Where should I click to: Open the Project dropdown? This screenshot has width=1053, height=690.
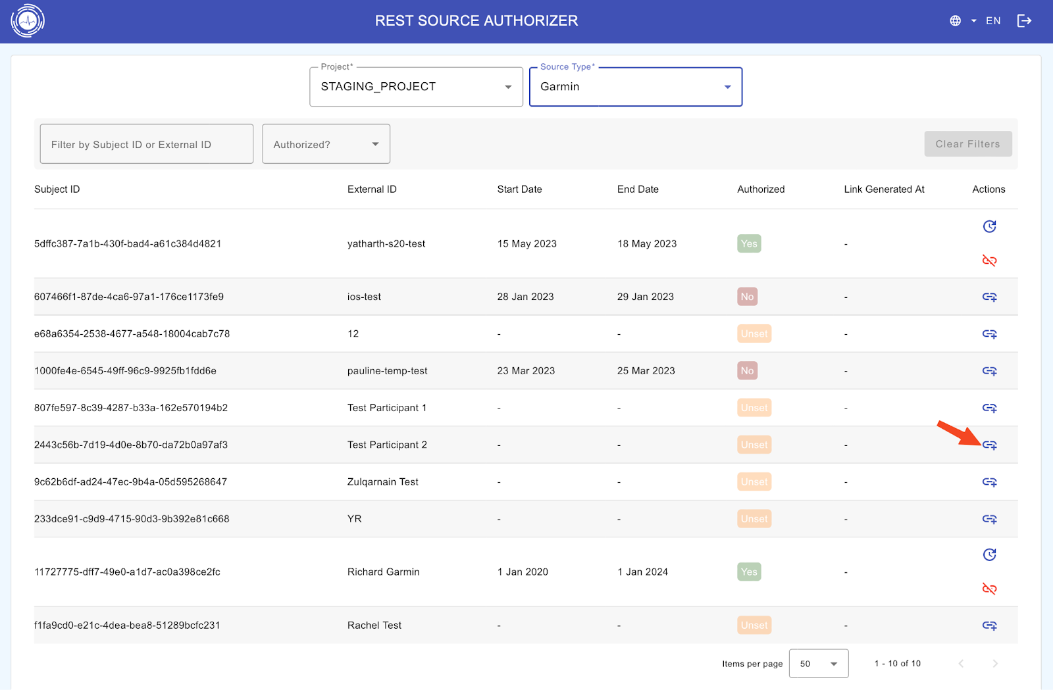tap(416, 87)
